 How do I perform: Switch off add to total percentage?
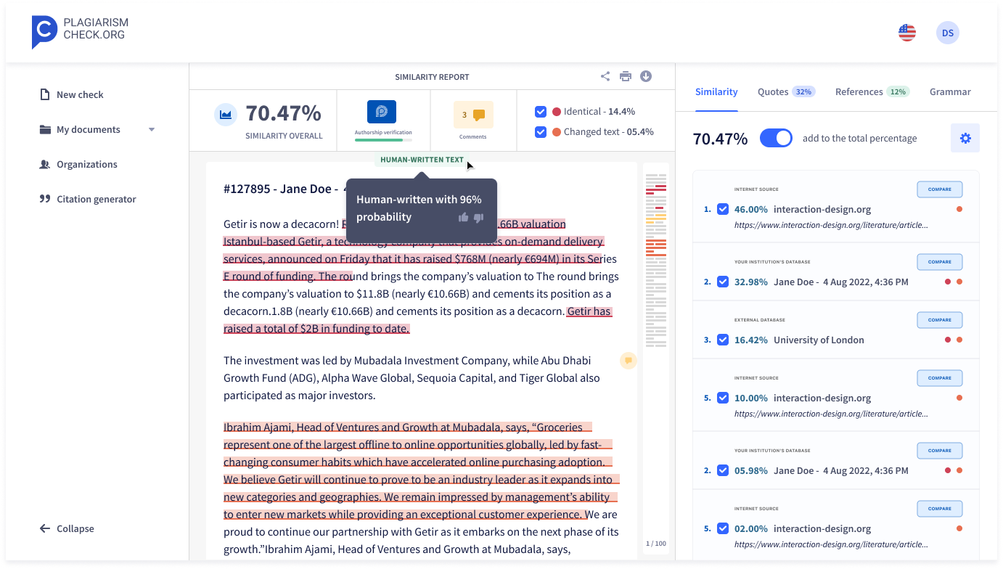[x=776, y=138]
